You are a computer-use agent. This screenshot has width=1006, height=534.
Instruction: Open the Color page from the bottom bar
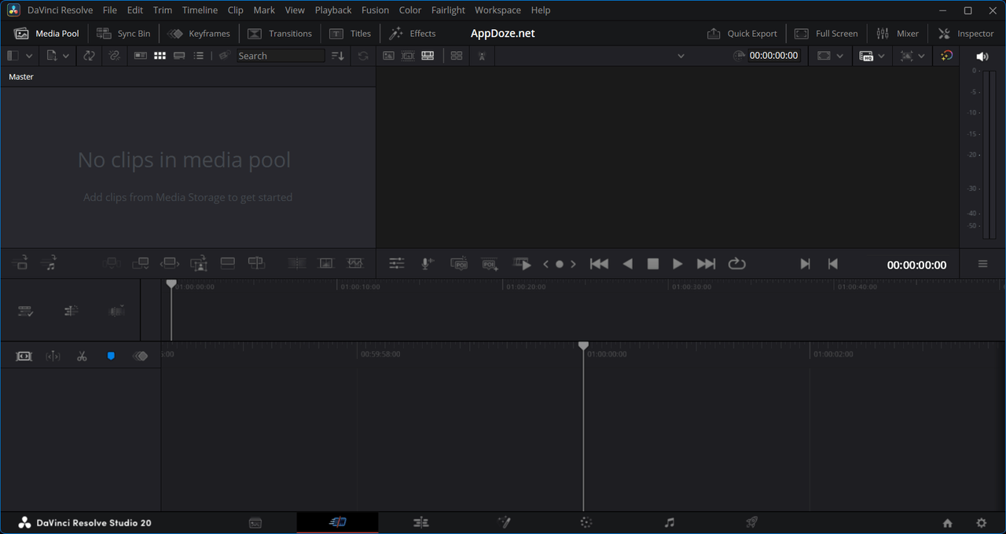click(x=586, y=523)
